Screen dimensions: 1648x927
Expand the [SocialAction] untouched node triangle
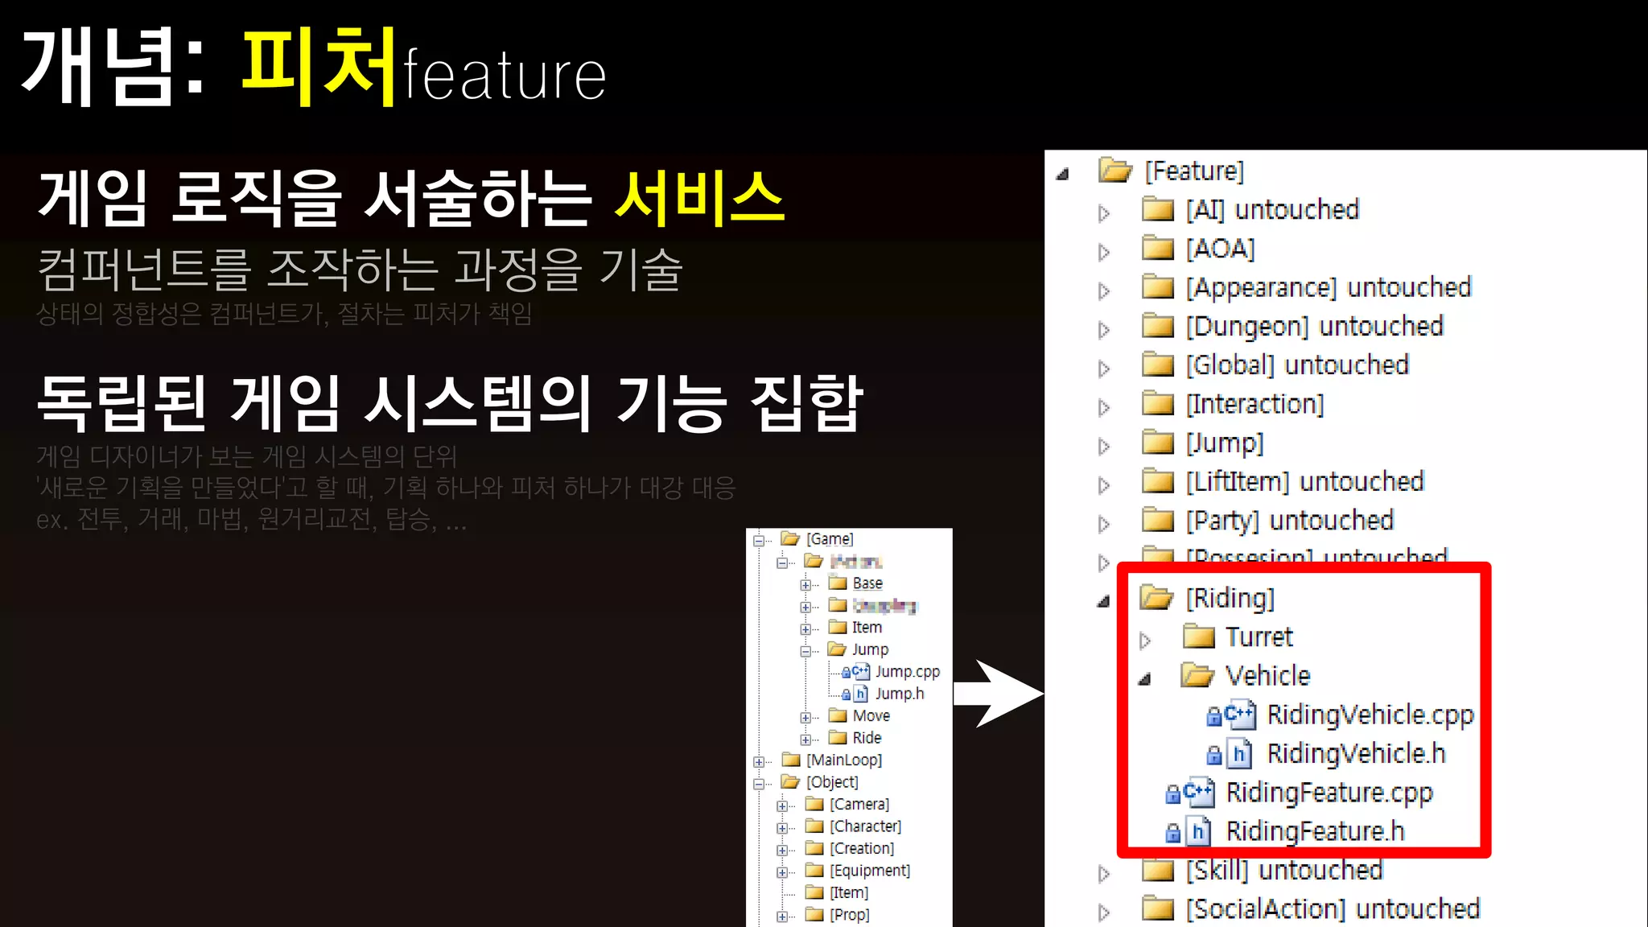[x=1104, y=913]
